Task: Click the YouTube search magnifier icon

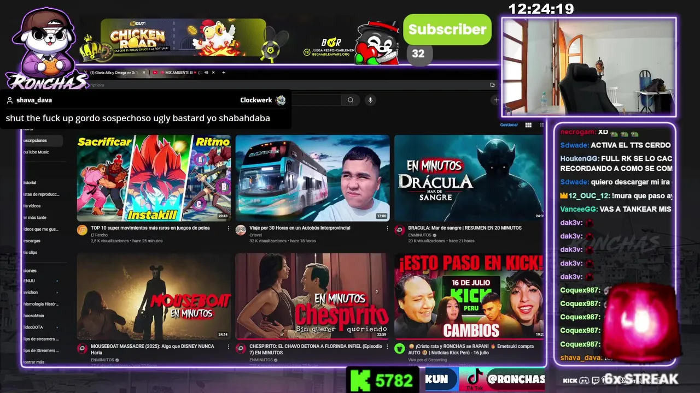Action: 351,100
